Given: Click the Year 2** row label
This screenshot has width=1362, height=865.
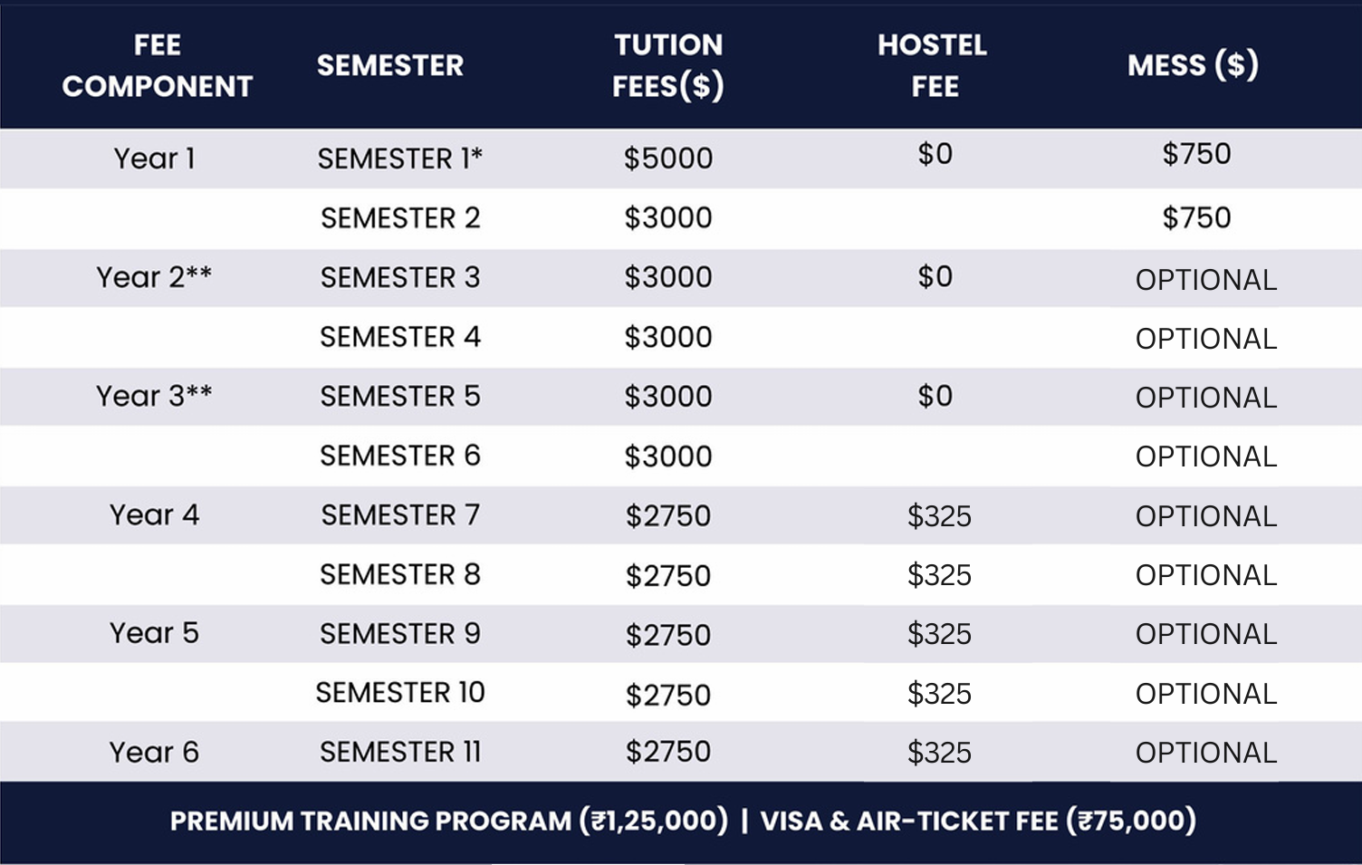Looking at the screenshot, I should point(154,276).
